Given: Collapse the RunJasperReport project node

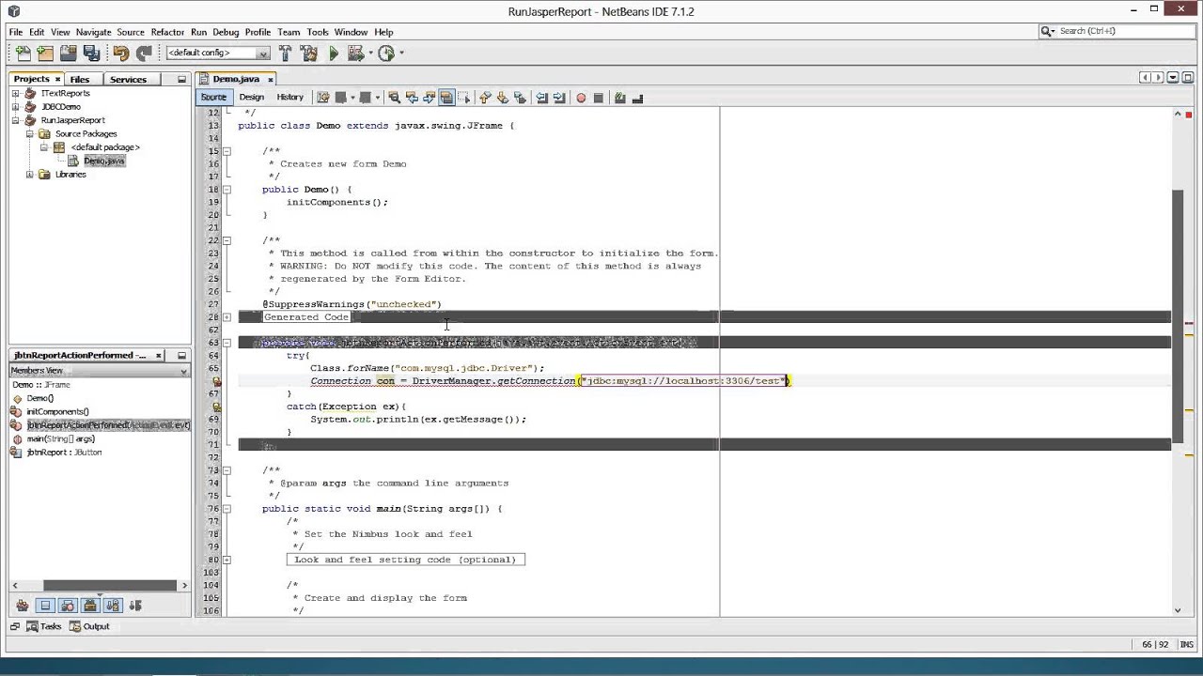Looking at the screenshot, I should click(16, 120).
